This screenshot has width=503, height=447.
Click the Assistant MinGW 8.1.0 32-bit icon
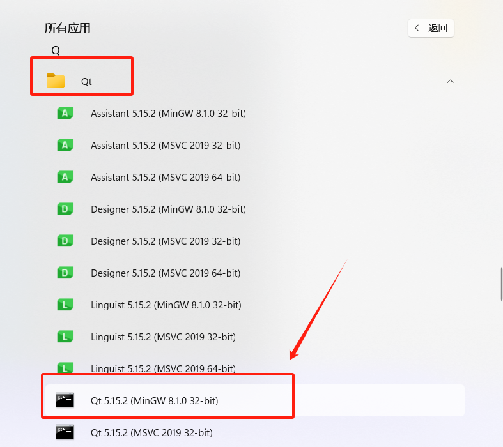[65, 113]
